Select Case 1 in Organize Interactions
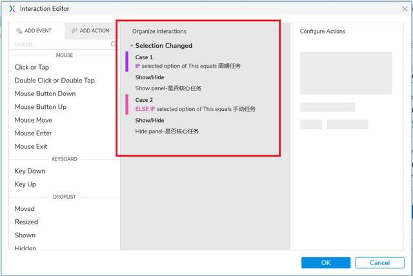This screenshot has height=276, width=413. click(x=144, y=57)
